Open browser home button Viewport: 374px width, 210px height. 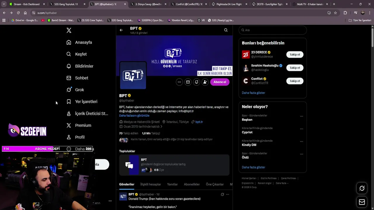point(25,13)
